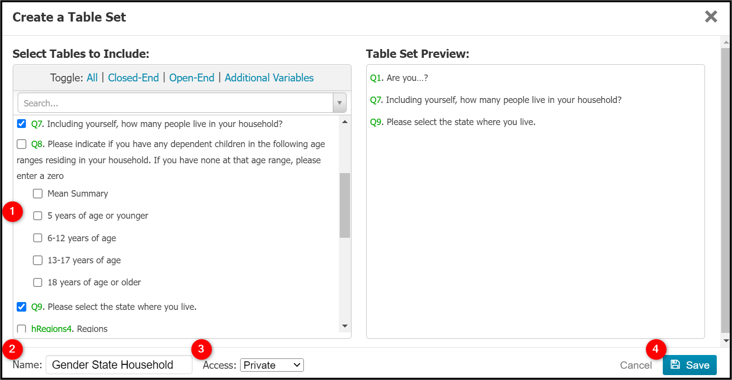Check the Q8 dependent children checkbox
Viewport: 732px width, 380px height.
click(22, 144)
